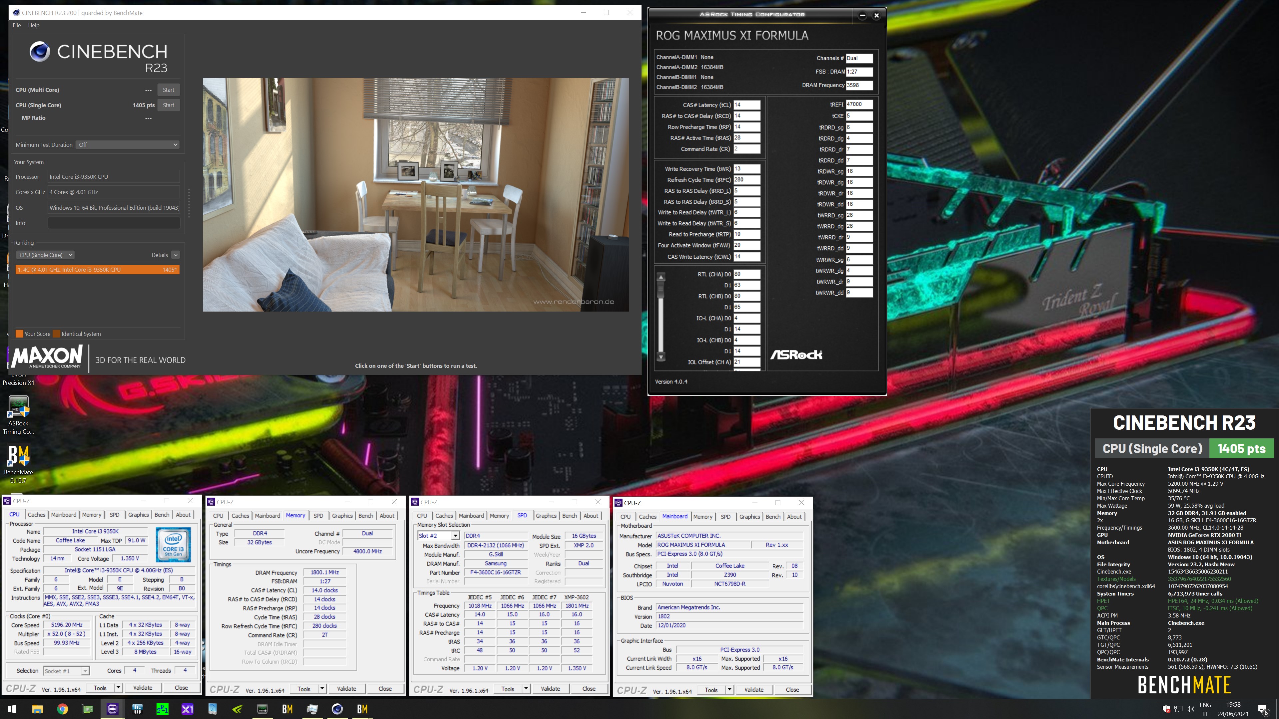Open the CPU (Single Core) ranking dropdown
1279x719 pixels.
[x=46, y=255]
